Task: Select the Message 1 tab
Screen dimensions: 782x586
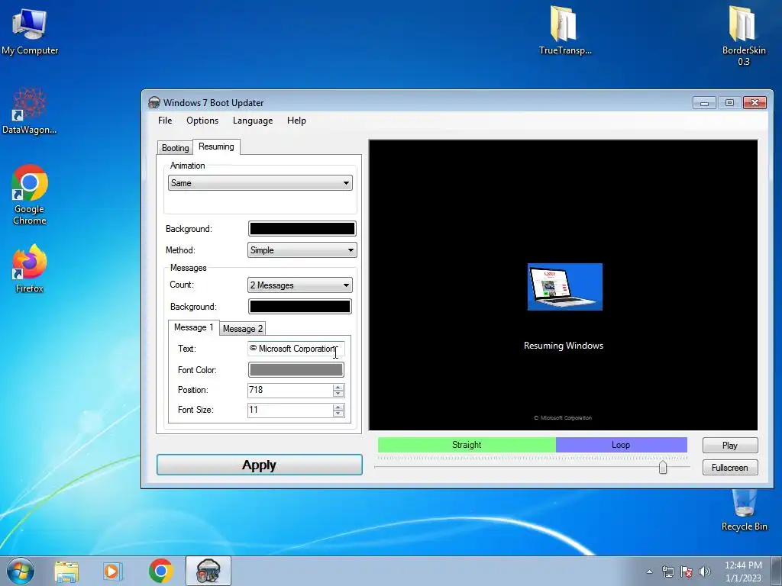Action: point(193,327)
